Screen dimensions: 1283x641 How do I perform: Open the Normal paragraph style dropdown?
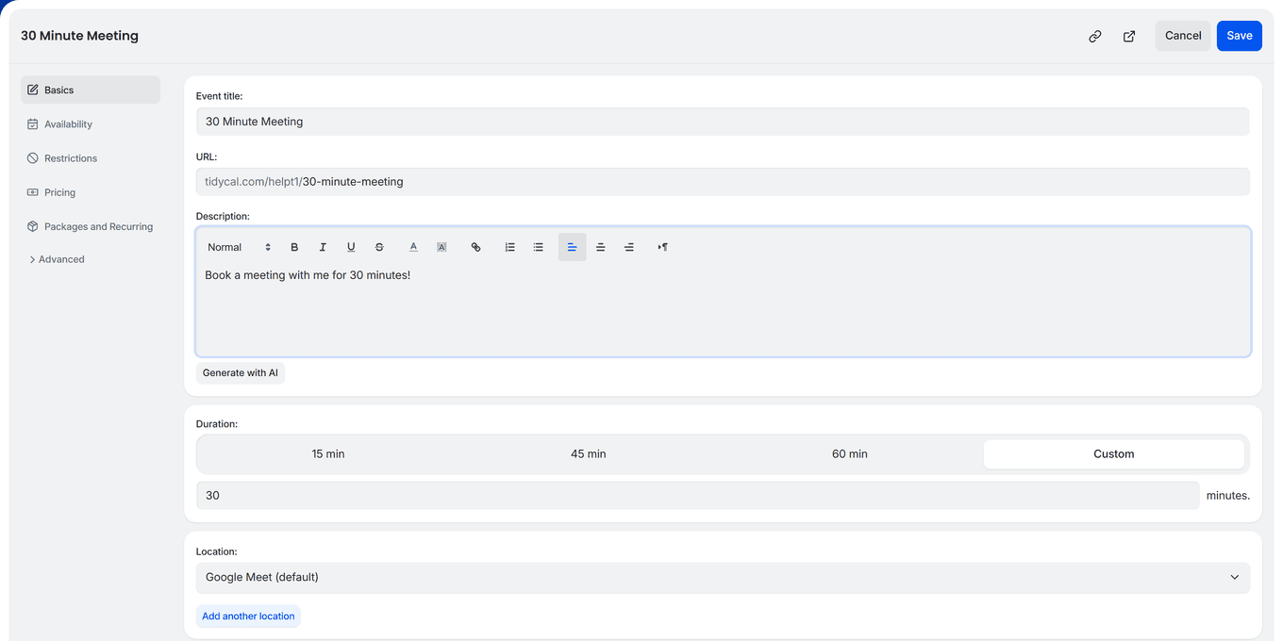(x=234, y=246)
